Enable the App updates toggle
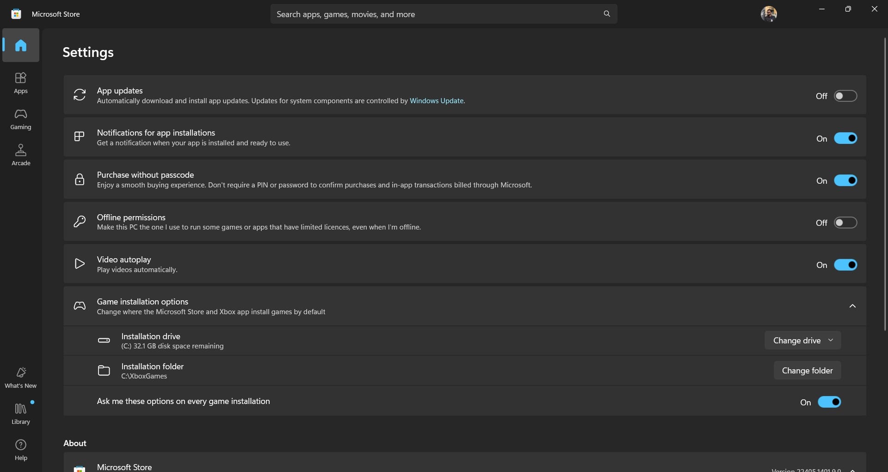The height and width of the screenshot is (472, 888). click(x=845, y=96)
